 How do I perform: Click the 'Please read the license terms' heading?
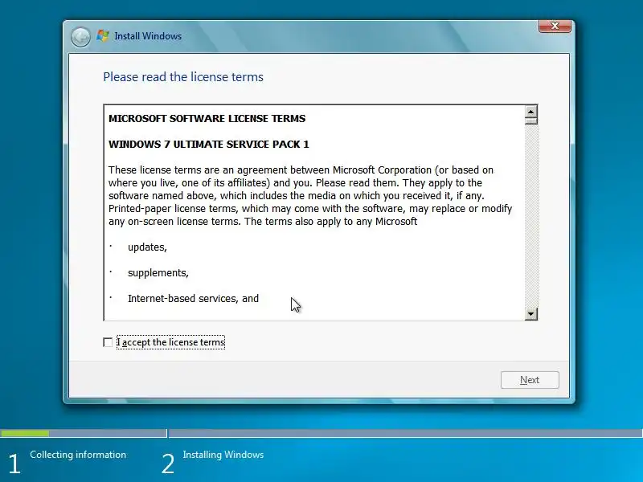point(183,77)
